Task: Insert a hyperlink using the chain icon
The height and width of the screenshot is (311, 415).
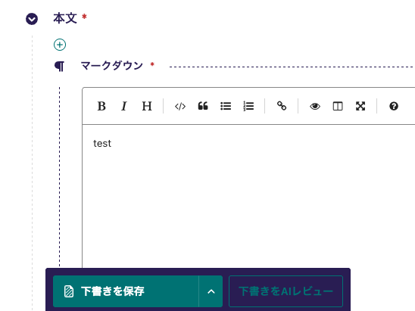Action: 282,106
